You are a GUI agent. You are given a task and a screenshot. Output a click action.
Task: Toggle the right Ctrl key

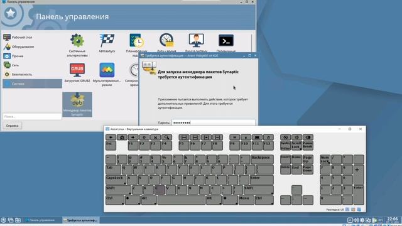tap(264, 200)
